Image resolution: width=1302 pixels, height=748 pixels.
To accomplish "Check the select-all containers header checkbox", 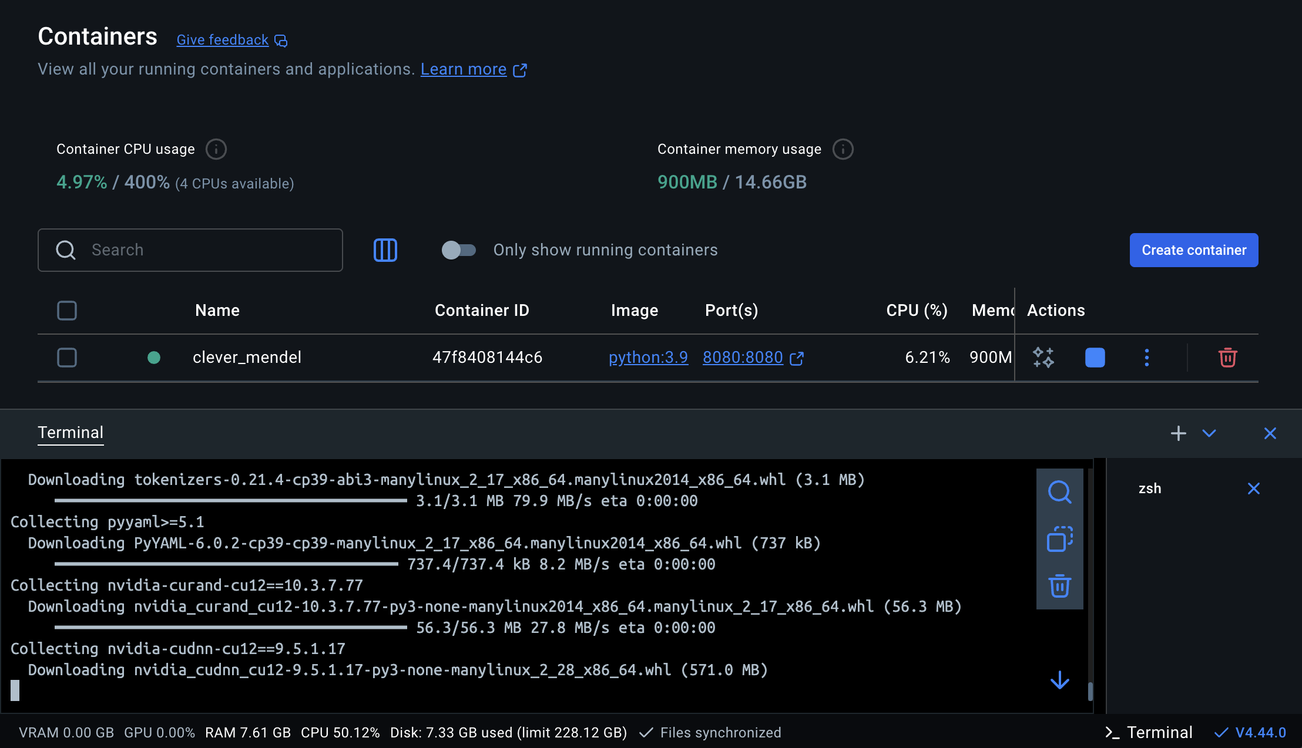I will [67, 311].
